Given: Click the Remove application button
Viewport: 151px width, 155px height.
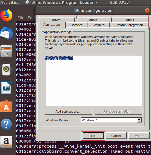Looking at the screenshot, I should pyautogui.click(x=118, y=111).
